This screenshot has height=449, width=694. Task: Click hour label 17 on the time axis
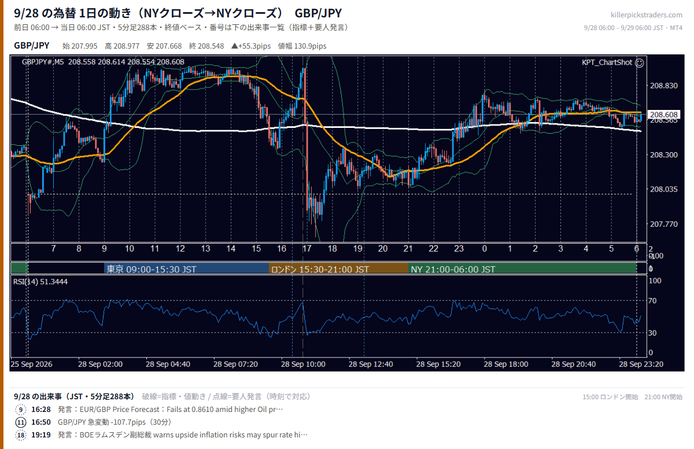pyautogui.click(x=307, y=249)
